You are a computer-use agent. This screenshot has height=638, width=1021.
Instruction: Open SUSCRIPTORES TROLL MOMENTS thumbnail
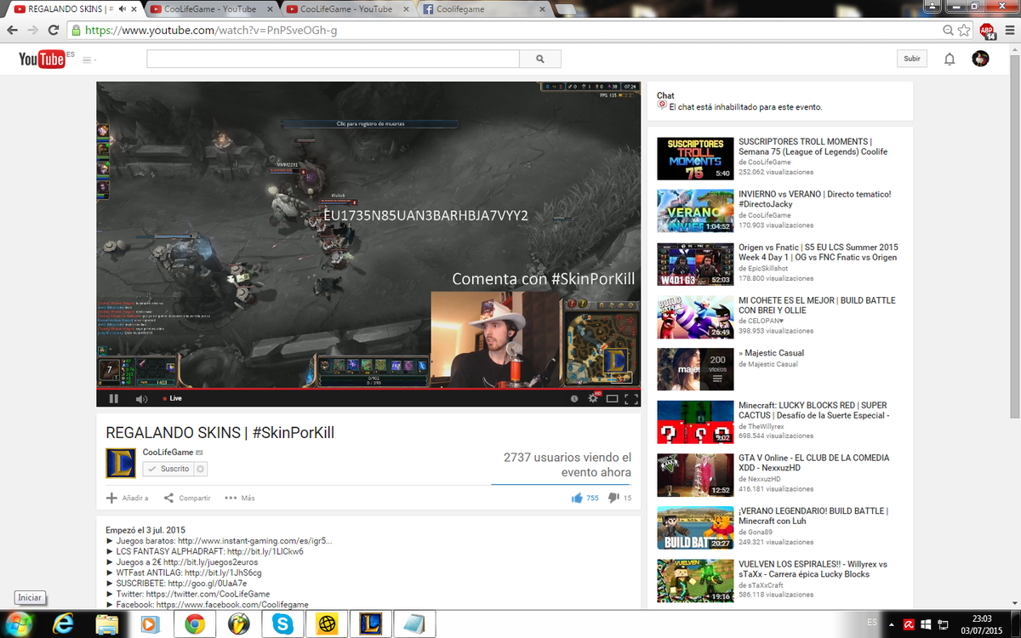click(695, 157)
